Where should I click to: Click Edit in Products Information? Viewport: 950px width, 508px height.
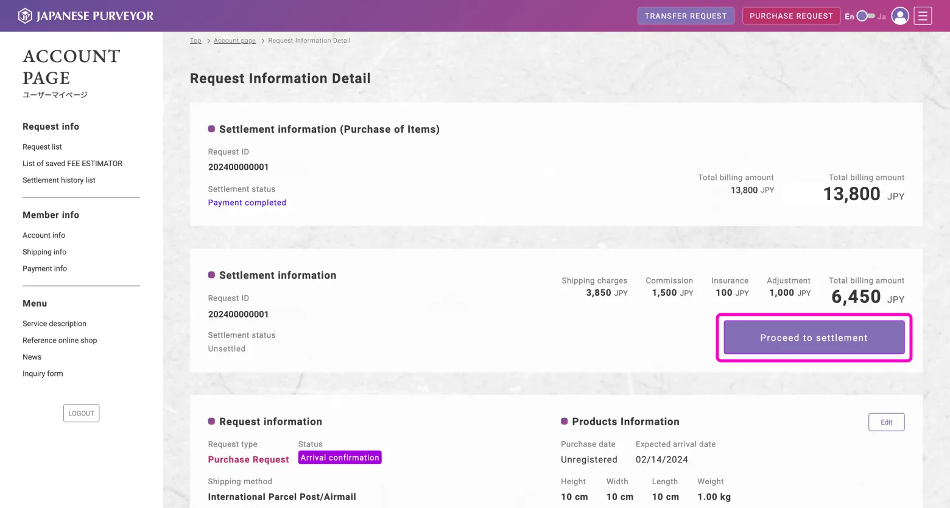[886, 422]
